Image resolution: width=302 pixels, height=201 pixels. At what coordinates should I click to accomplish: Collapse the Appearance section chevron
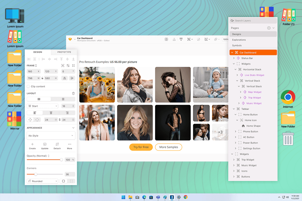[73, 128]
